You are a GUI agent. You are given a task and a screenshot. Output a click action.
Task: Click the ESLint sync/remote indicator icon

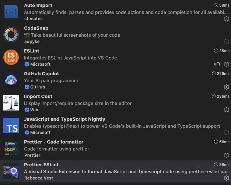pyautogui.click(x=217, y=64)
